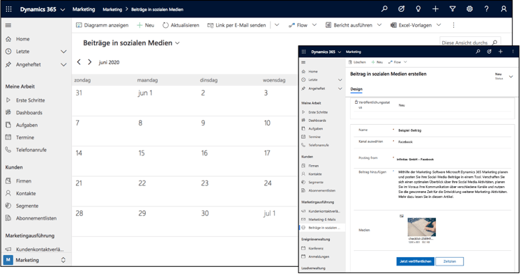Click Marketing breadcrumb link in main top bar

pyautogui.click(x=112, y=10)
